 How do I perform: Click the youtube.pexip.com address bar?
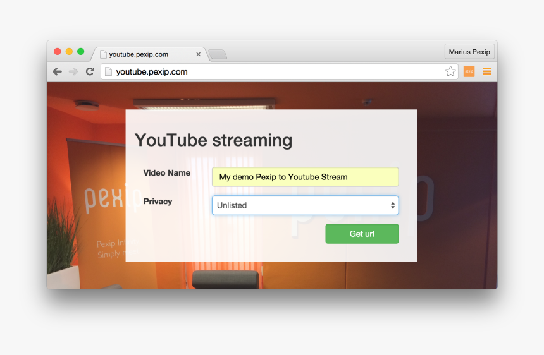click(x=280, y=71)
